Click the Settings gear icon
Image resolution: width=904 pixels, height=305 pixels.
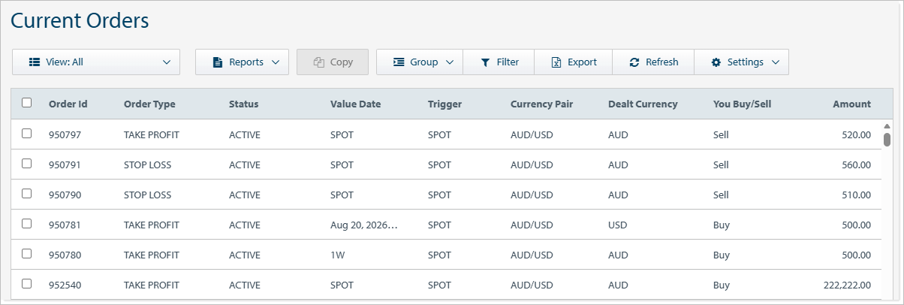716,62
